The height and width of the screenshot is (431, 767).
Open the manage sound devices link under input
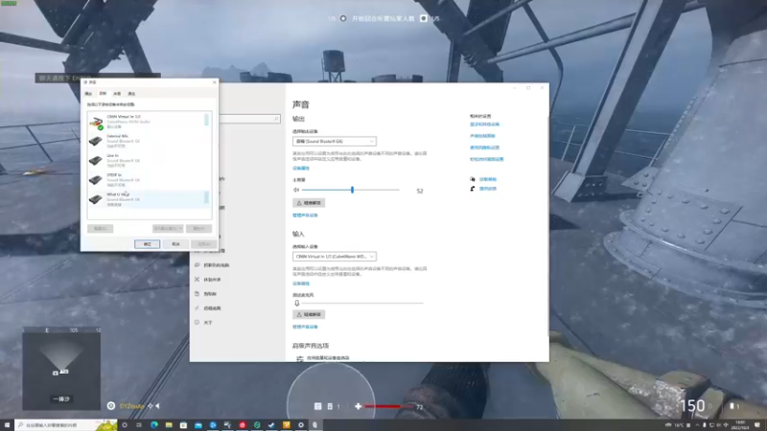pyautogui.click(x=305, y=327)
